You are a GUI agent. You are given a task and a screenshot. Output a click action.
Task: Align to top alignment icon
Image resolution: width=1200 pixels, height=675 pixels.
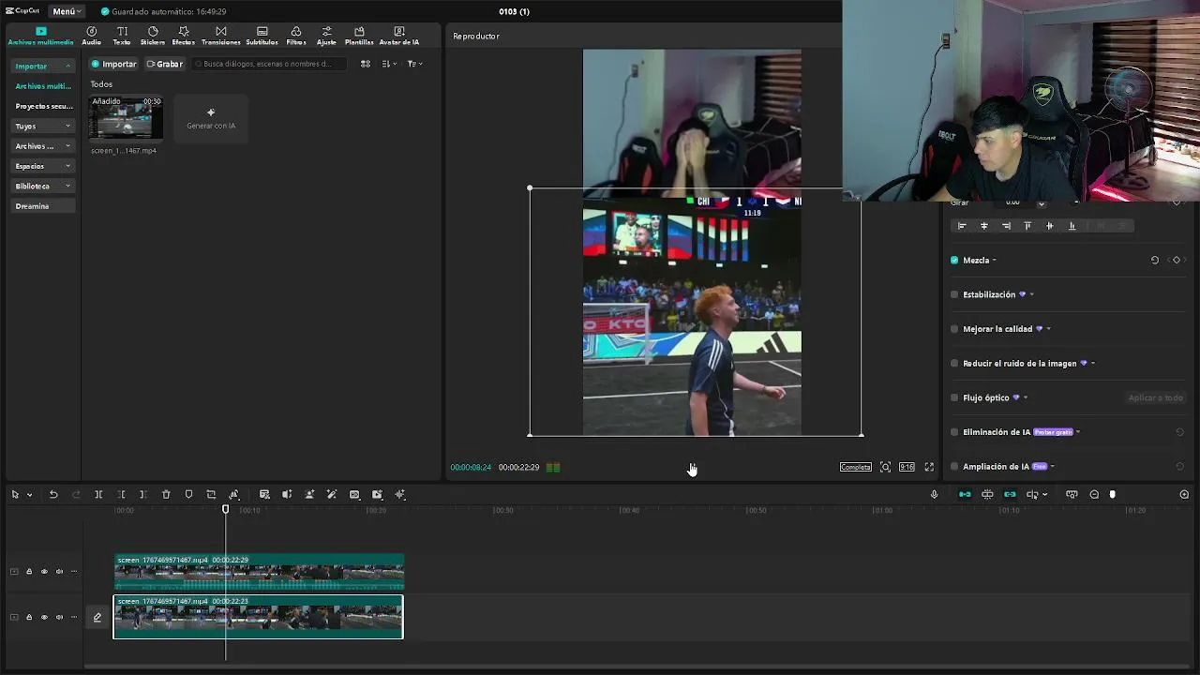[1027, 226]
